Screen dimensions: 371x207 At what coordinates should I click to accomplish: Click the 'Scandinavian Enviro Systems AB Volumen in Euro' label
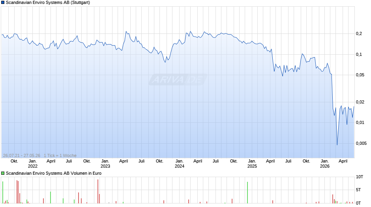(53, 173)
